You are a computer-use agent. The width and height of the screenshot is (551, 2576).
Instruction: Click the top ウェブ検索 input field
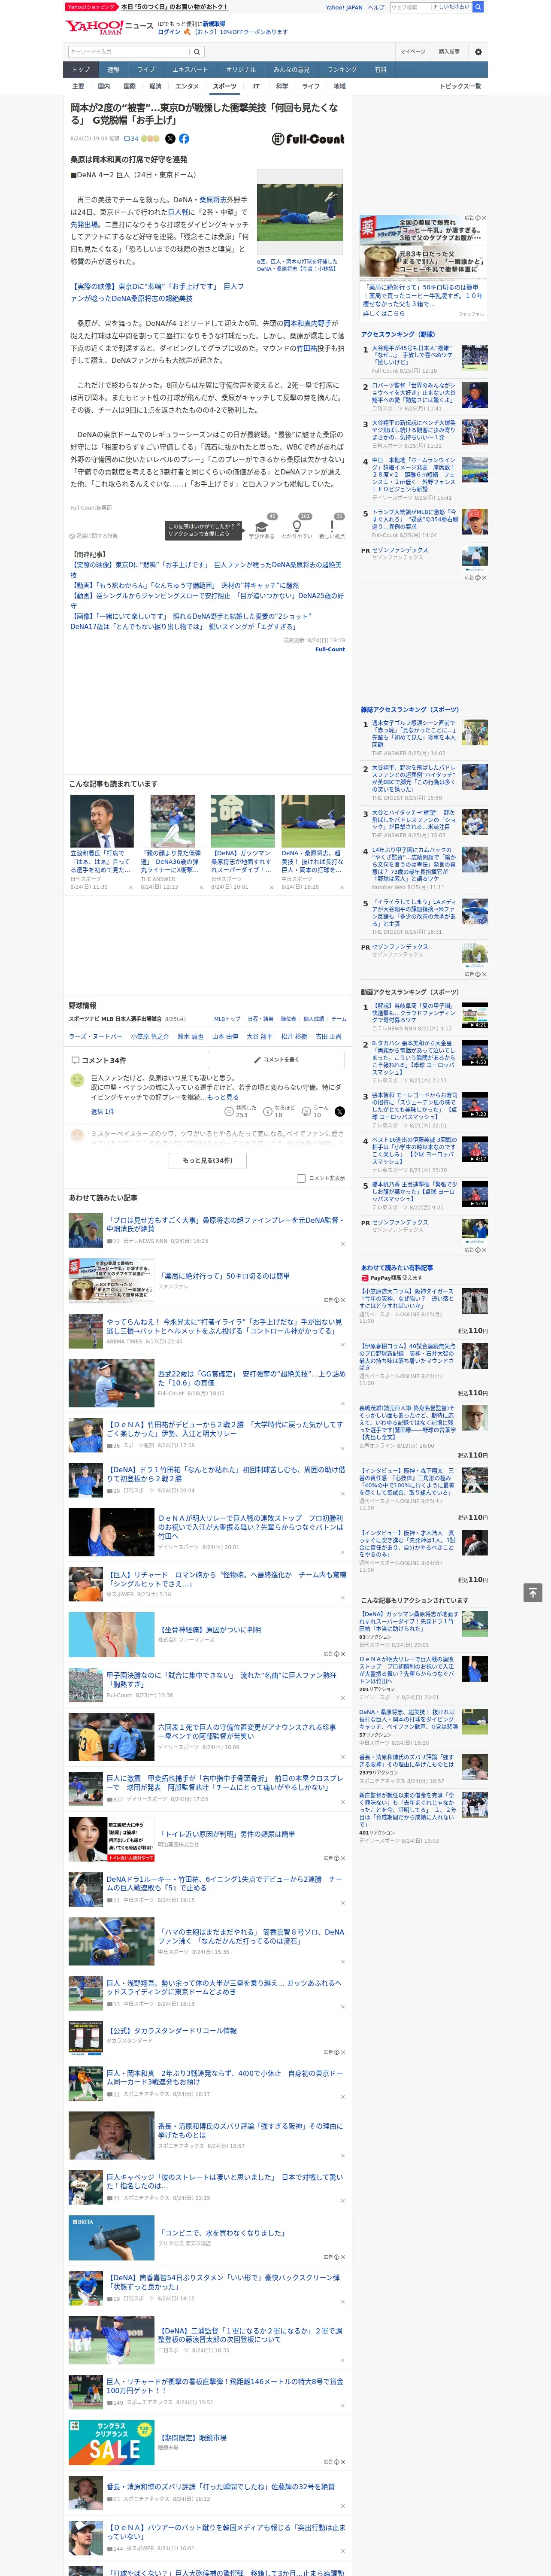coord(411,7)
